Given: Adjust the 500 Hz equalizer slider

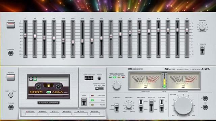Looking at the screenshot, I should 92,40.
